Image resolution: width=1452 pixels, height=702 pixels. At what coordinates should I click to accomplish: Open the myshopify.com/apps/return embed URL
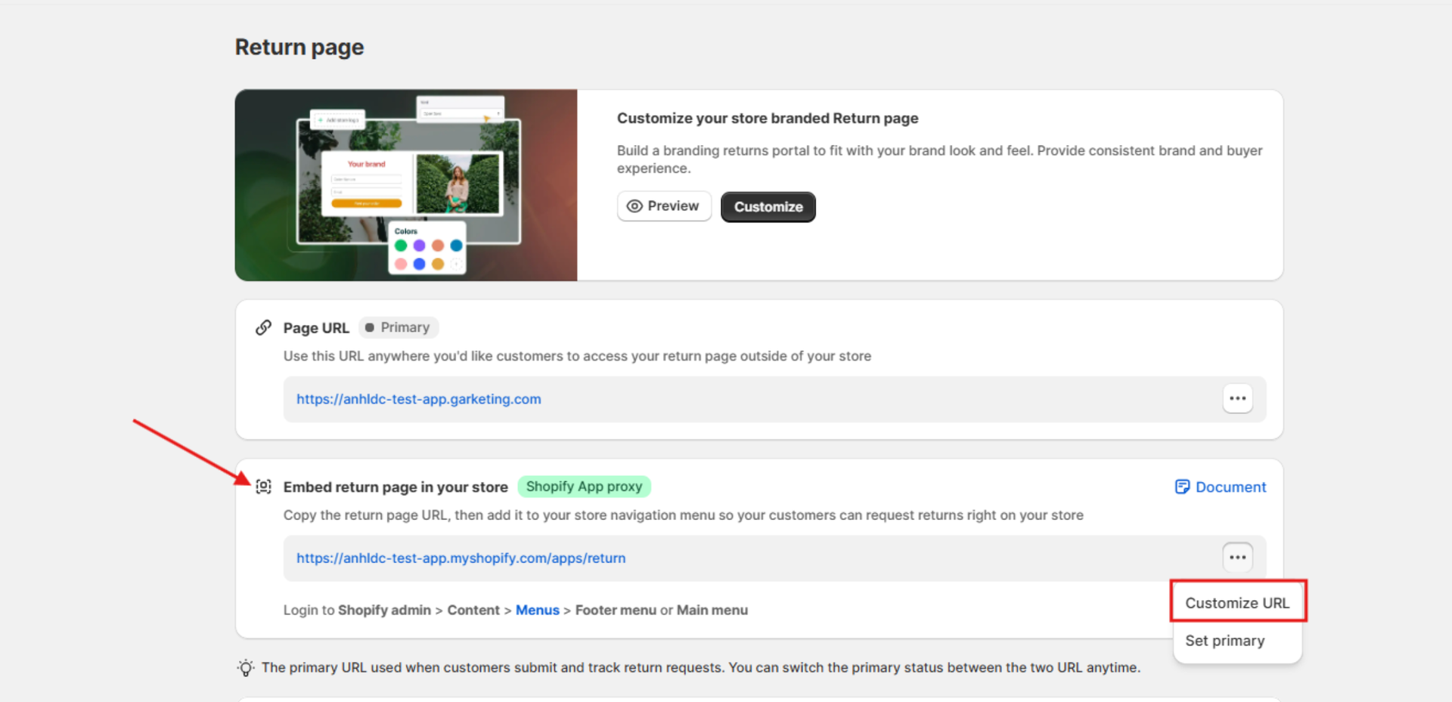click(x=461, y=558)
